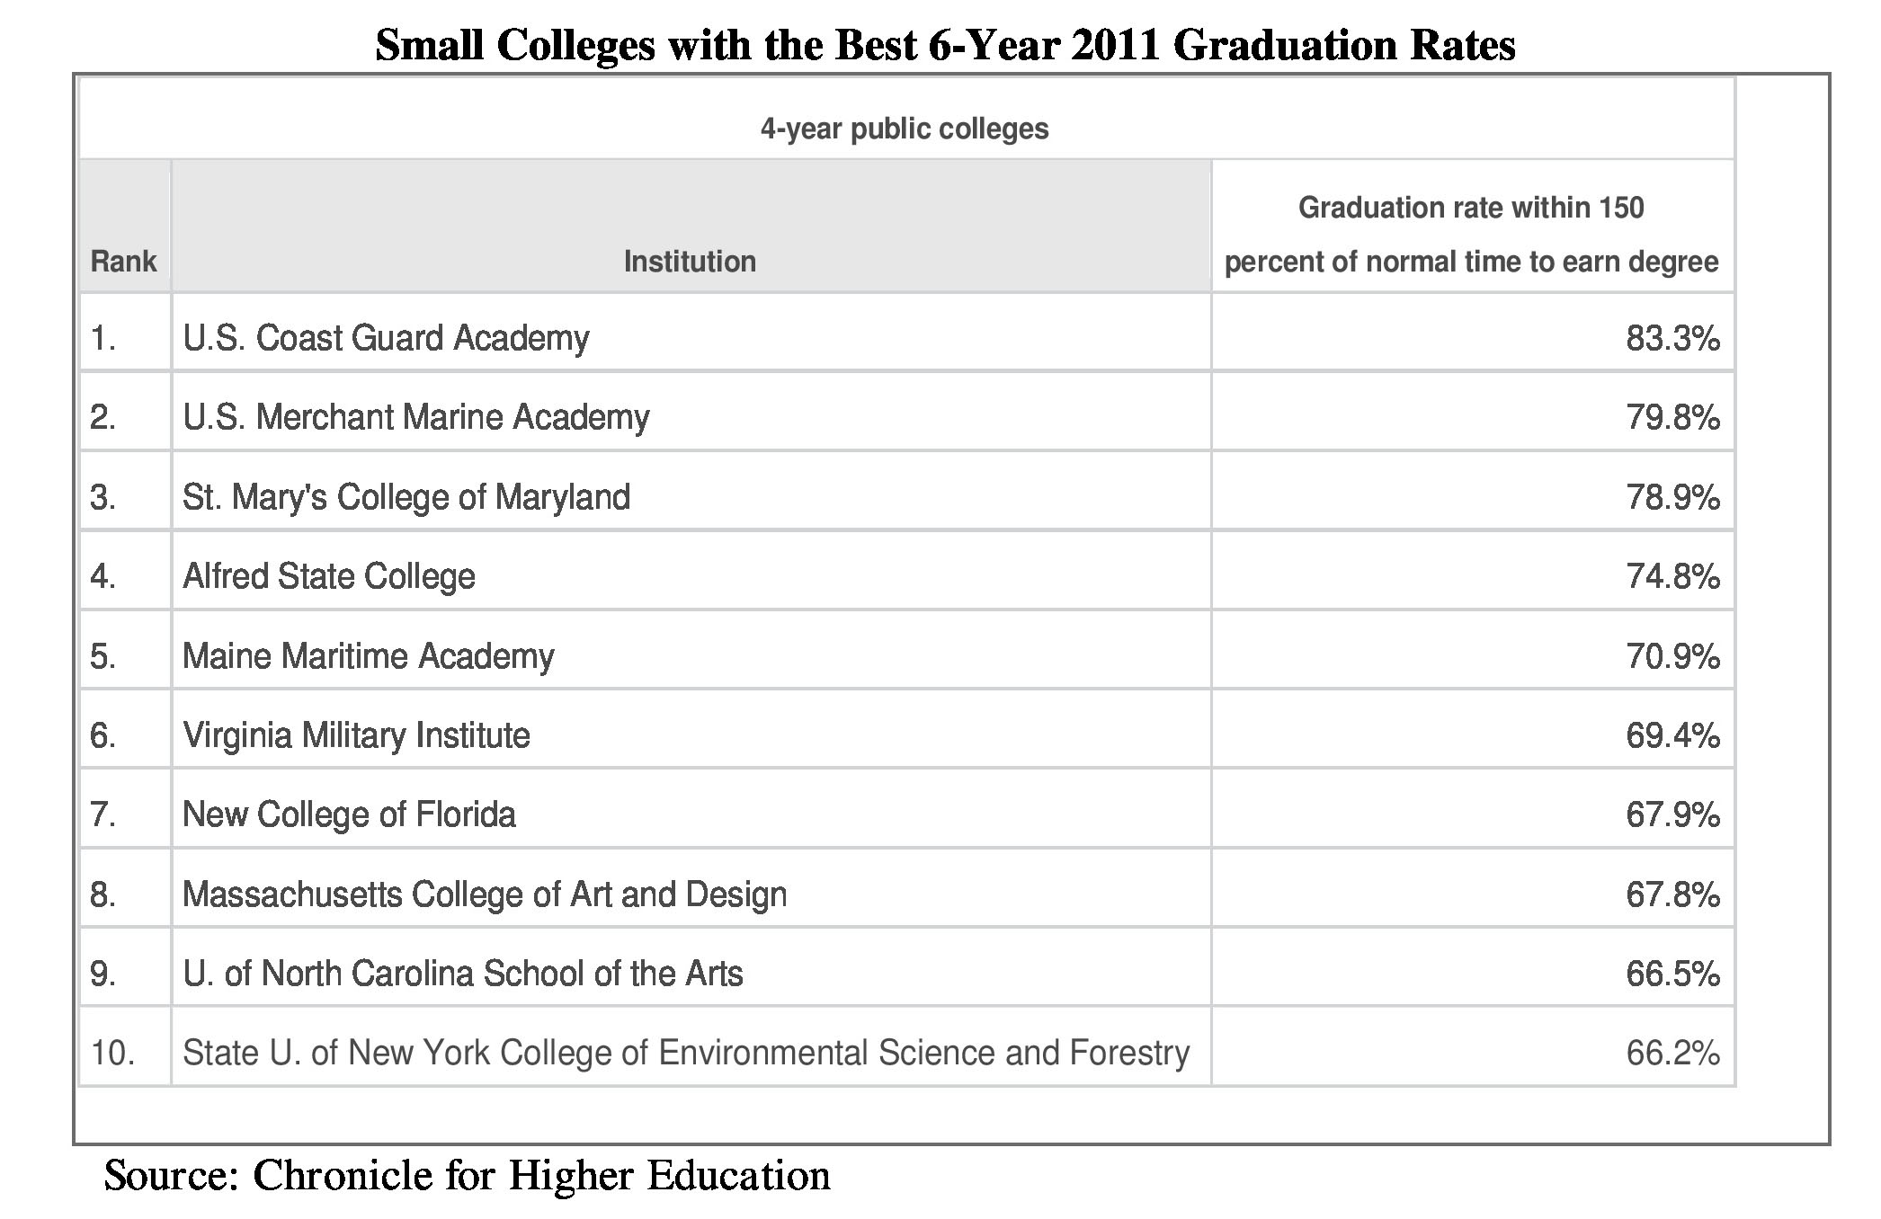Click St. Mary's College of Maryland
This screenshot has height=1219, width=1881.
tap(406, 497)
